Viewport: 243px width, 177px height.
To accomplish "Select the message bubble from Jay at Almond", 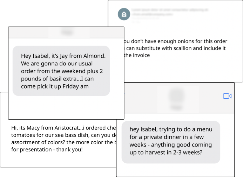I will click(x=61, y=71).
